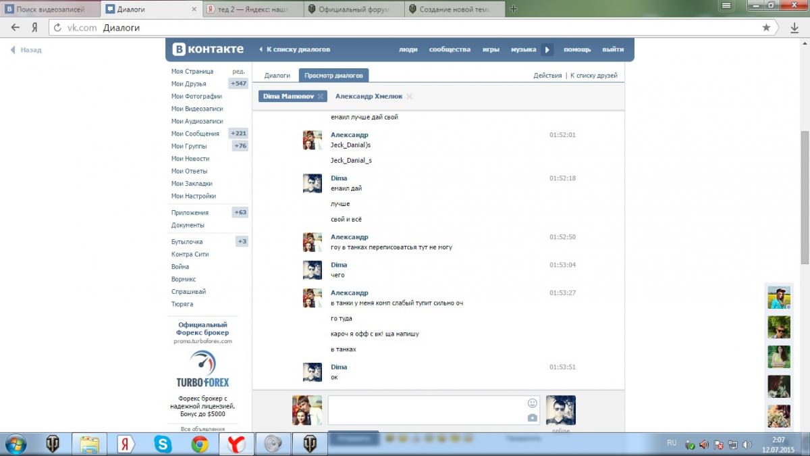The width and height of the screenshot is (810, 456).
Task: Open Мои Новости
Action: (190, 159)
